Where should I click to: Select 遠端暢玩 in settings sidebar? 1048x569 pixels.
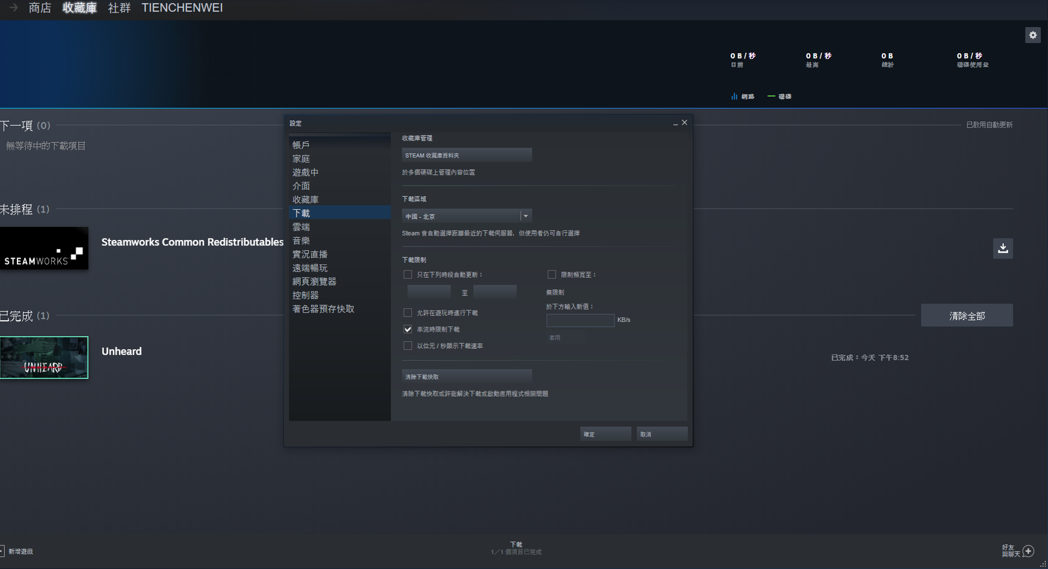coord(339,268)
